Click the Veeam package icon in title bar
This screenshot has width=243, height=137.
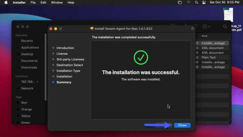tap(92, 28)
